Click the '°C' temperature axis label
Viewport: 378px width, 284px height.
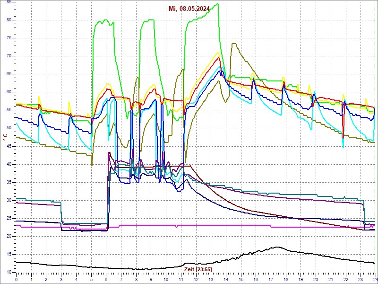point(5,137)
